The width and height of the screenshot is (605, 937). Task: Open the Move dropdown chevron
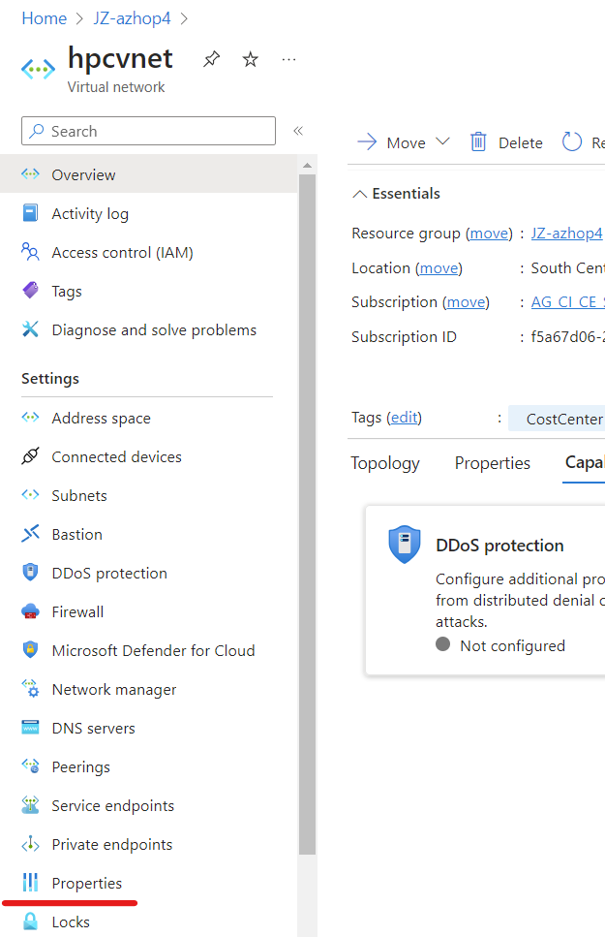pyautogui.click(x=442, y=141)
